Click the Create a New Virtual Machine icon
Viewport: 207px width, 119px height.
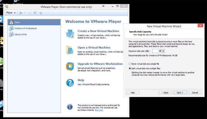coord(70,34)
